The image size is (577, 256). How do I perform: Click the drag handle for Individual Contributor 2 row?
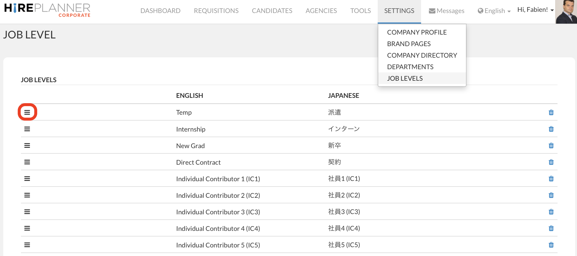click(x=27, y=195)
